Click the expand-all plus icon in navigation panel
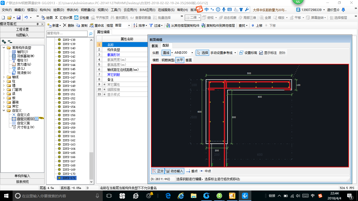The height and width of the screenshot is (201, 358). point(4,41)
